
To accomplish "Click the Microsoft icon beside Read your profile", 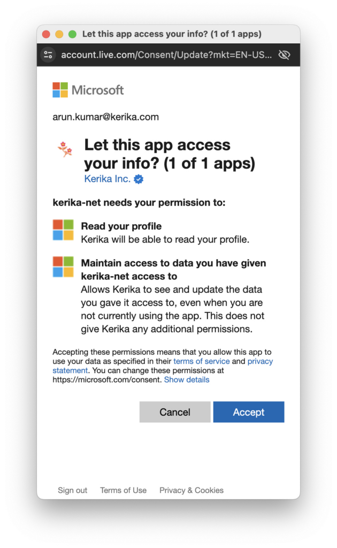I will coord(63,230).
